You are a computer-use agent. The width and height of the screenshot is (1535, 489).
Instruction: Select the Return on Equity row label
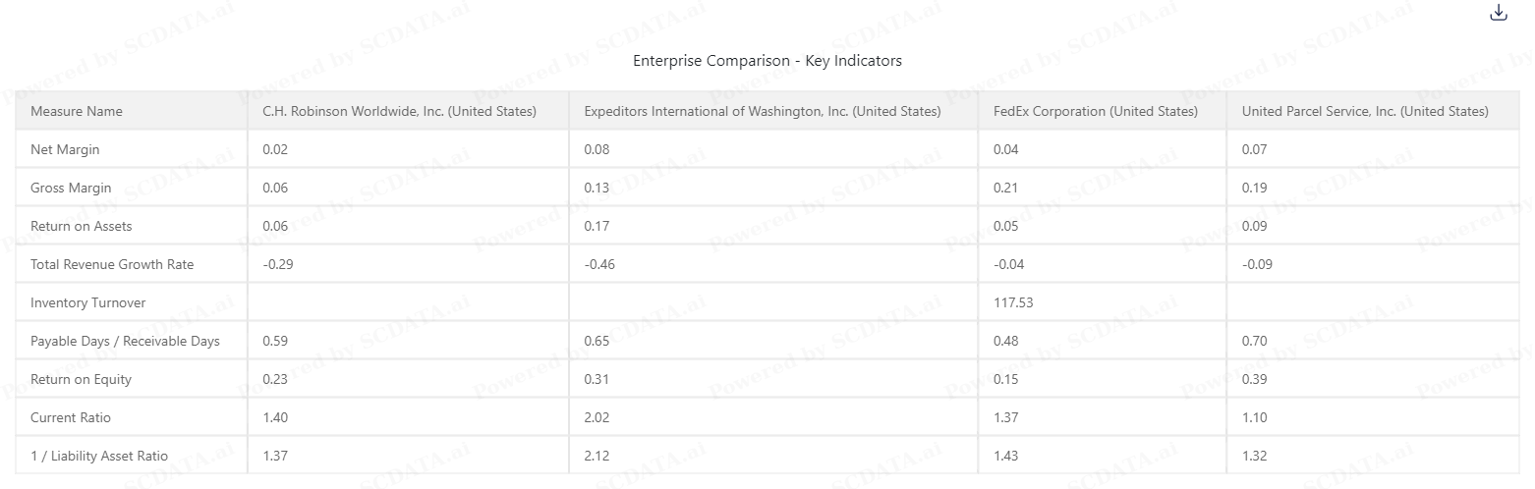pyautogui.click(x=81, y=379)
